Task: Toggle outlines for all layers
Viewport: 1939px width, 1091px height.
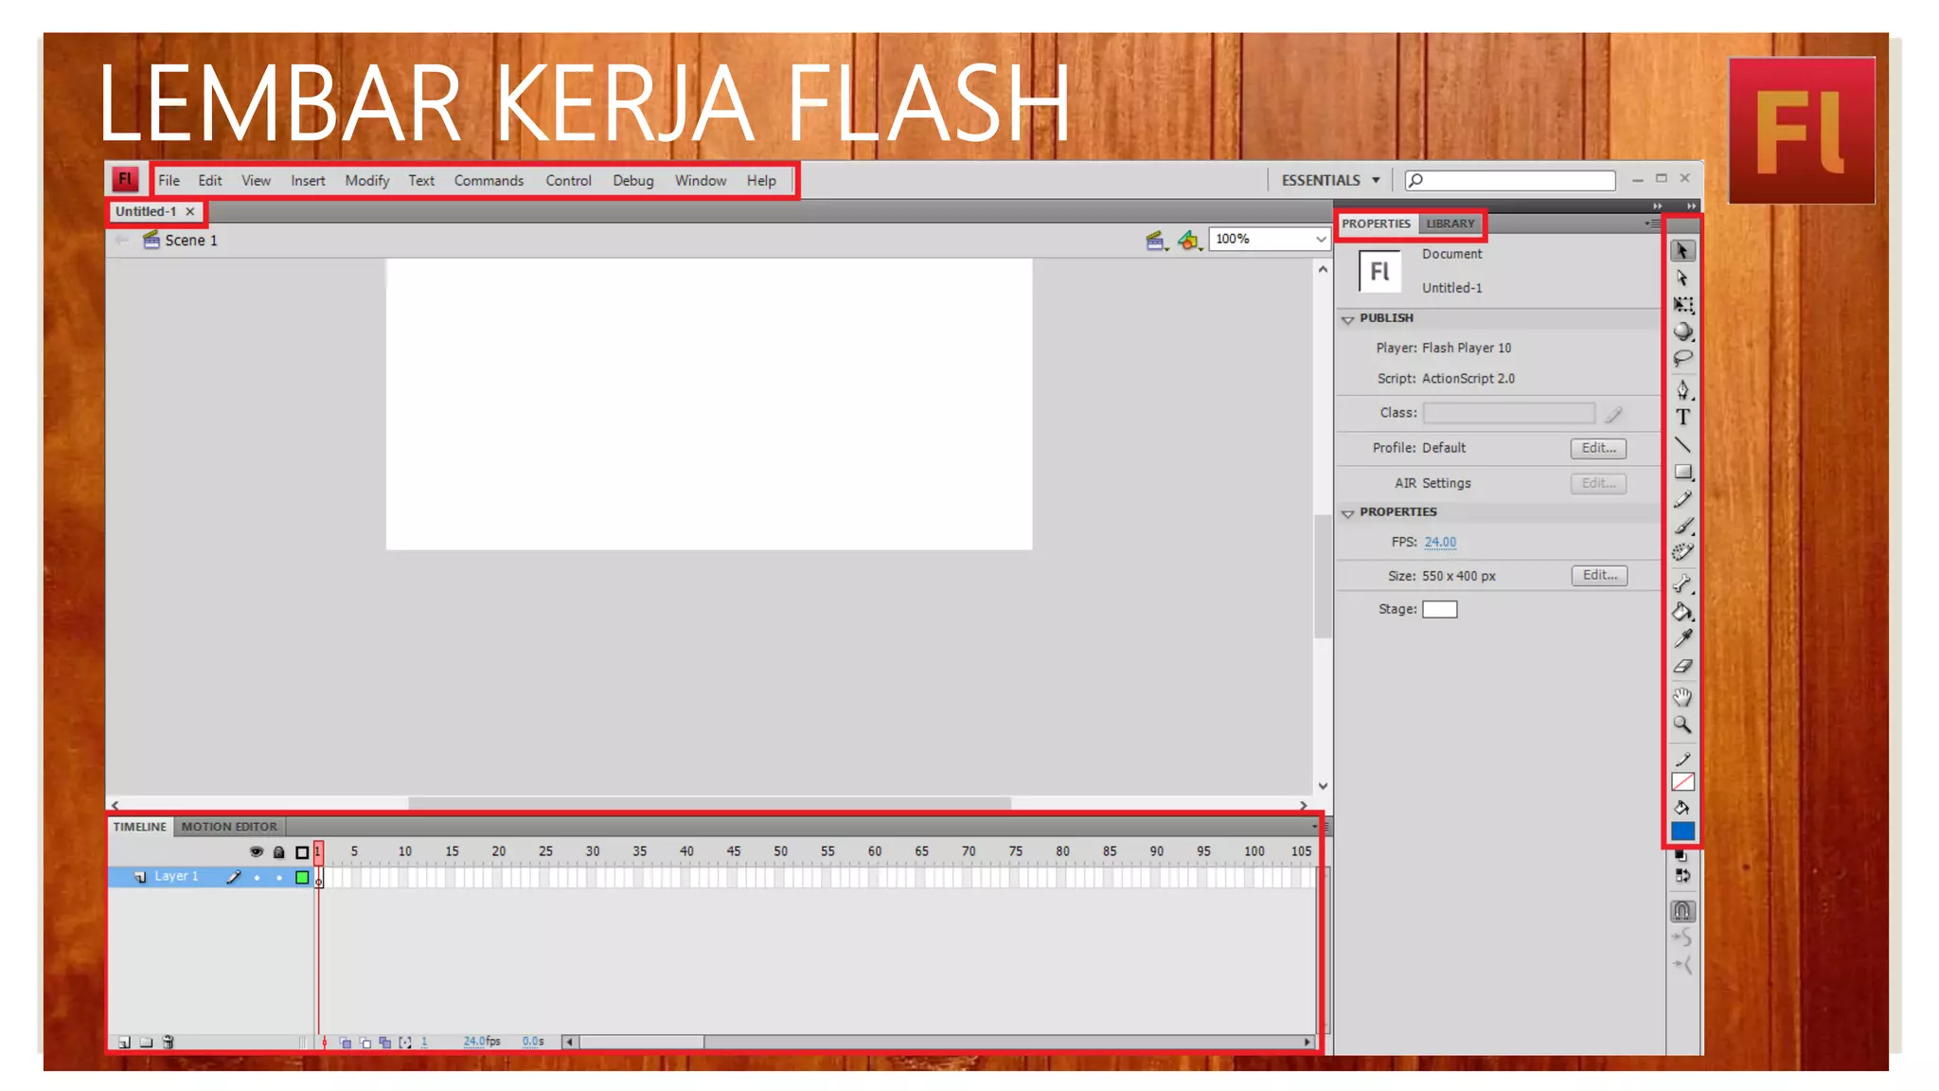Action: tap(302, 852)
